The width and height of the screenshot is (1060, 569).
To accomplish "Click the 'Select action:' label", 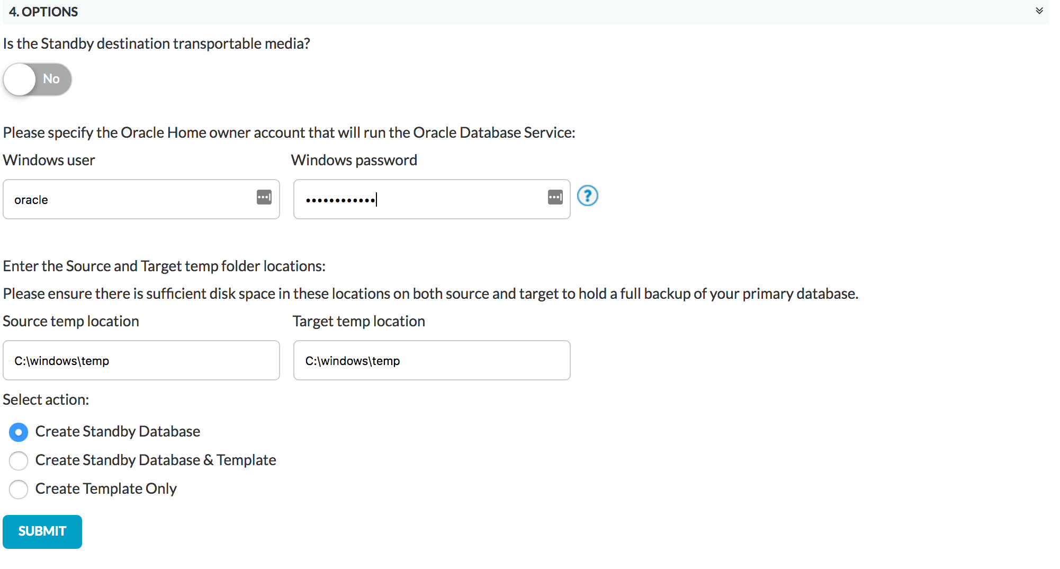I will (46, 400).
